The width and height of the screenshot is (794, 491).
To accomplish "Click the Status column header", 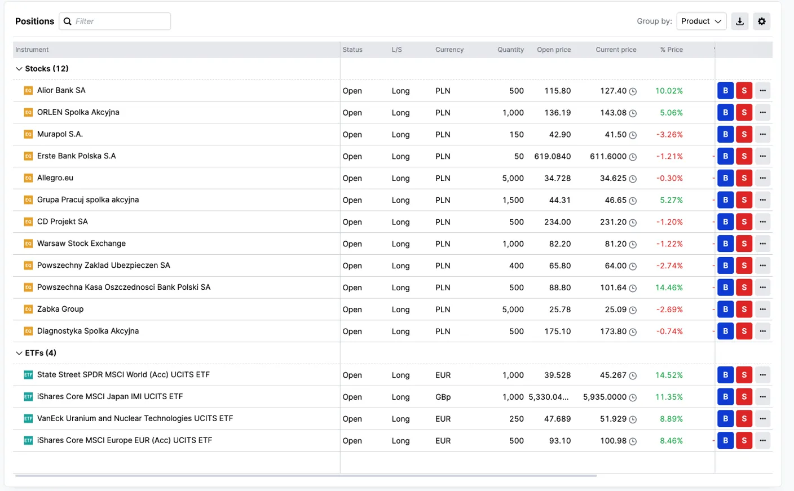I will point(352,50).
